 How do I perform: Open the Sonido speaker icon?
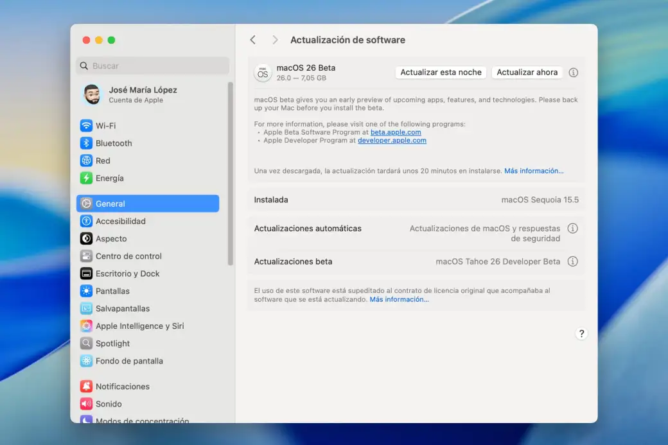click(86, 404)
